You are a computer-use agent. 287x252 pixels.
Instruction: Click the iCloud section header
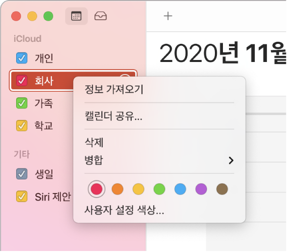pos(27,39)
